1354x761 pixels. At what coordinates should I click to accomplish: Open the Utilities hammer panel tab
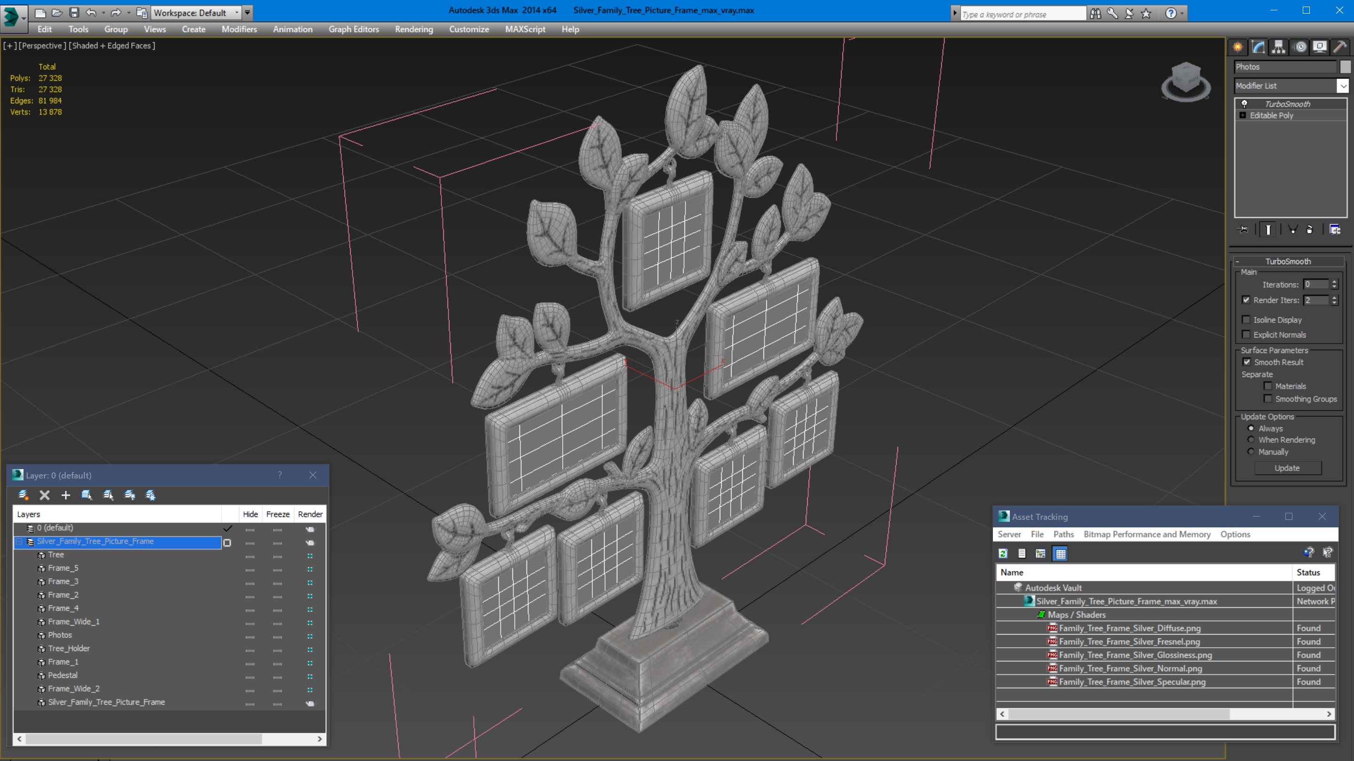click(x=1340, y=47)
